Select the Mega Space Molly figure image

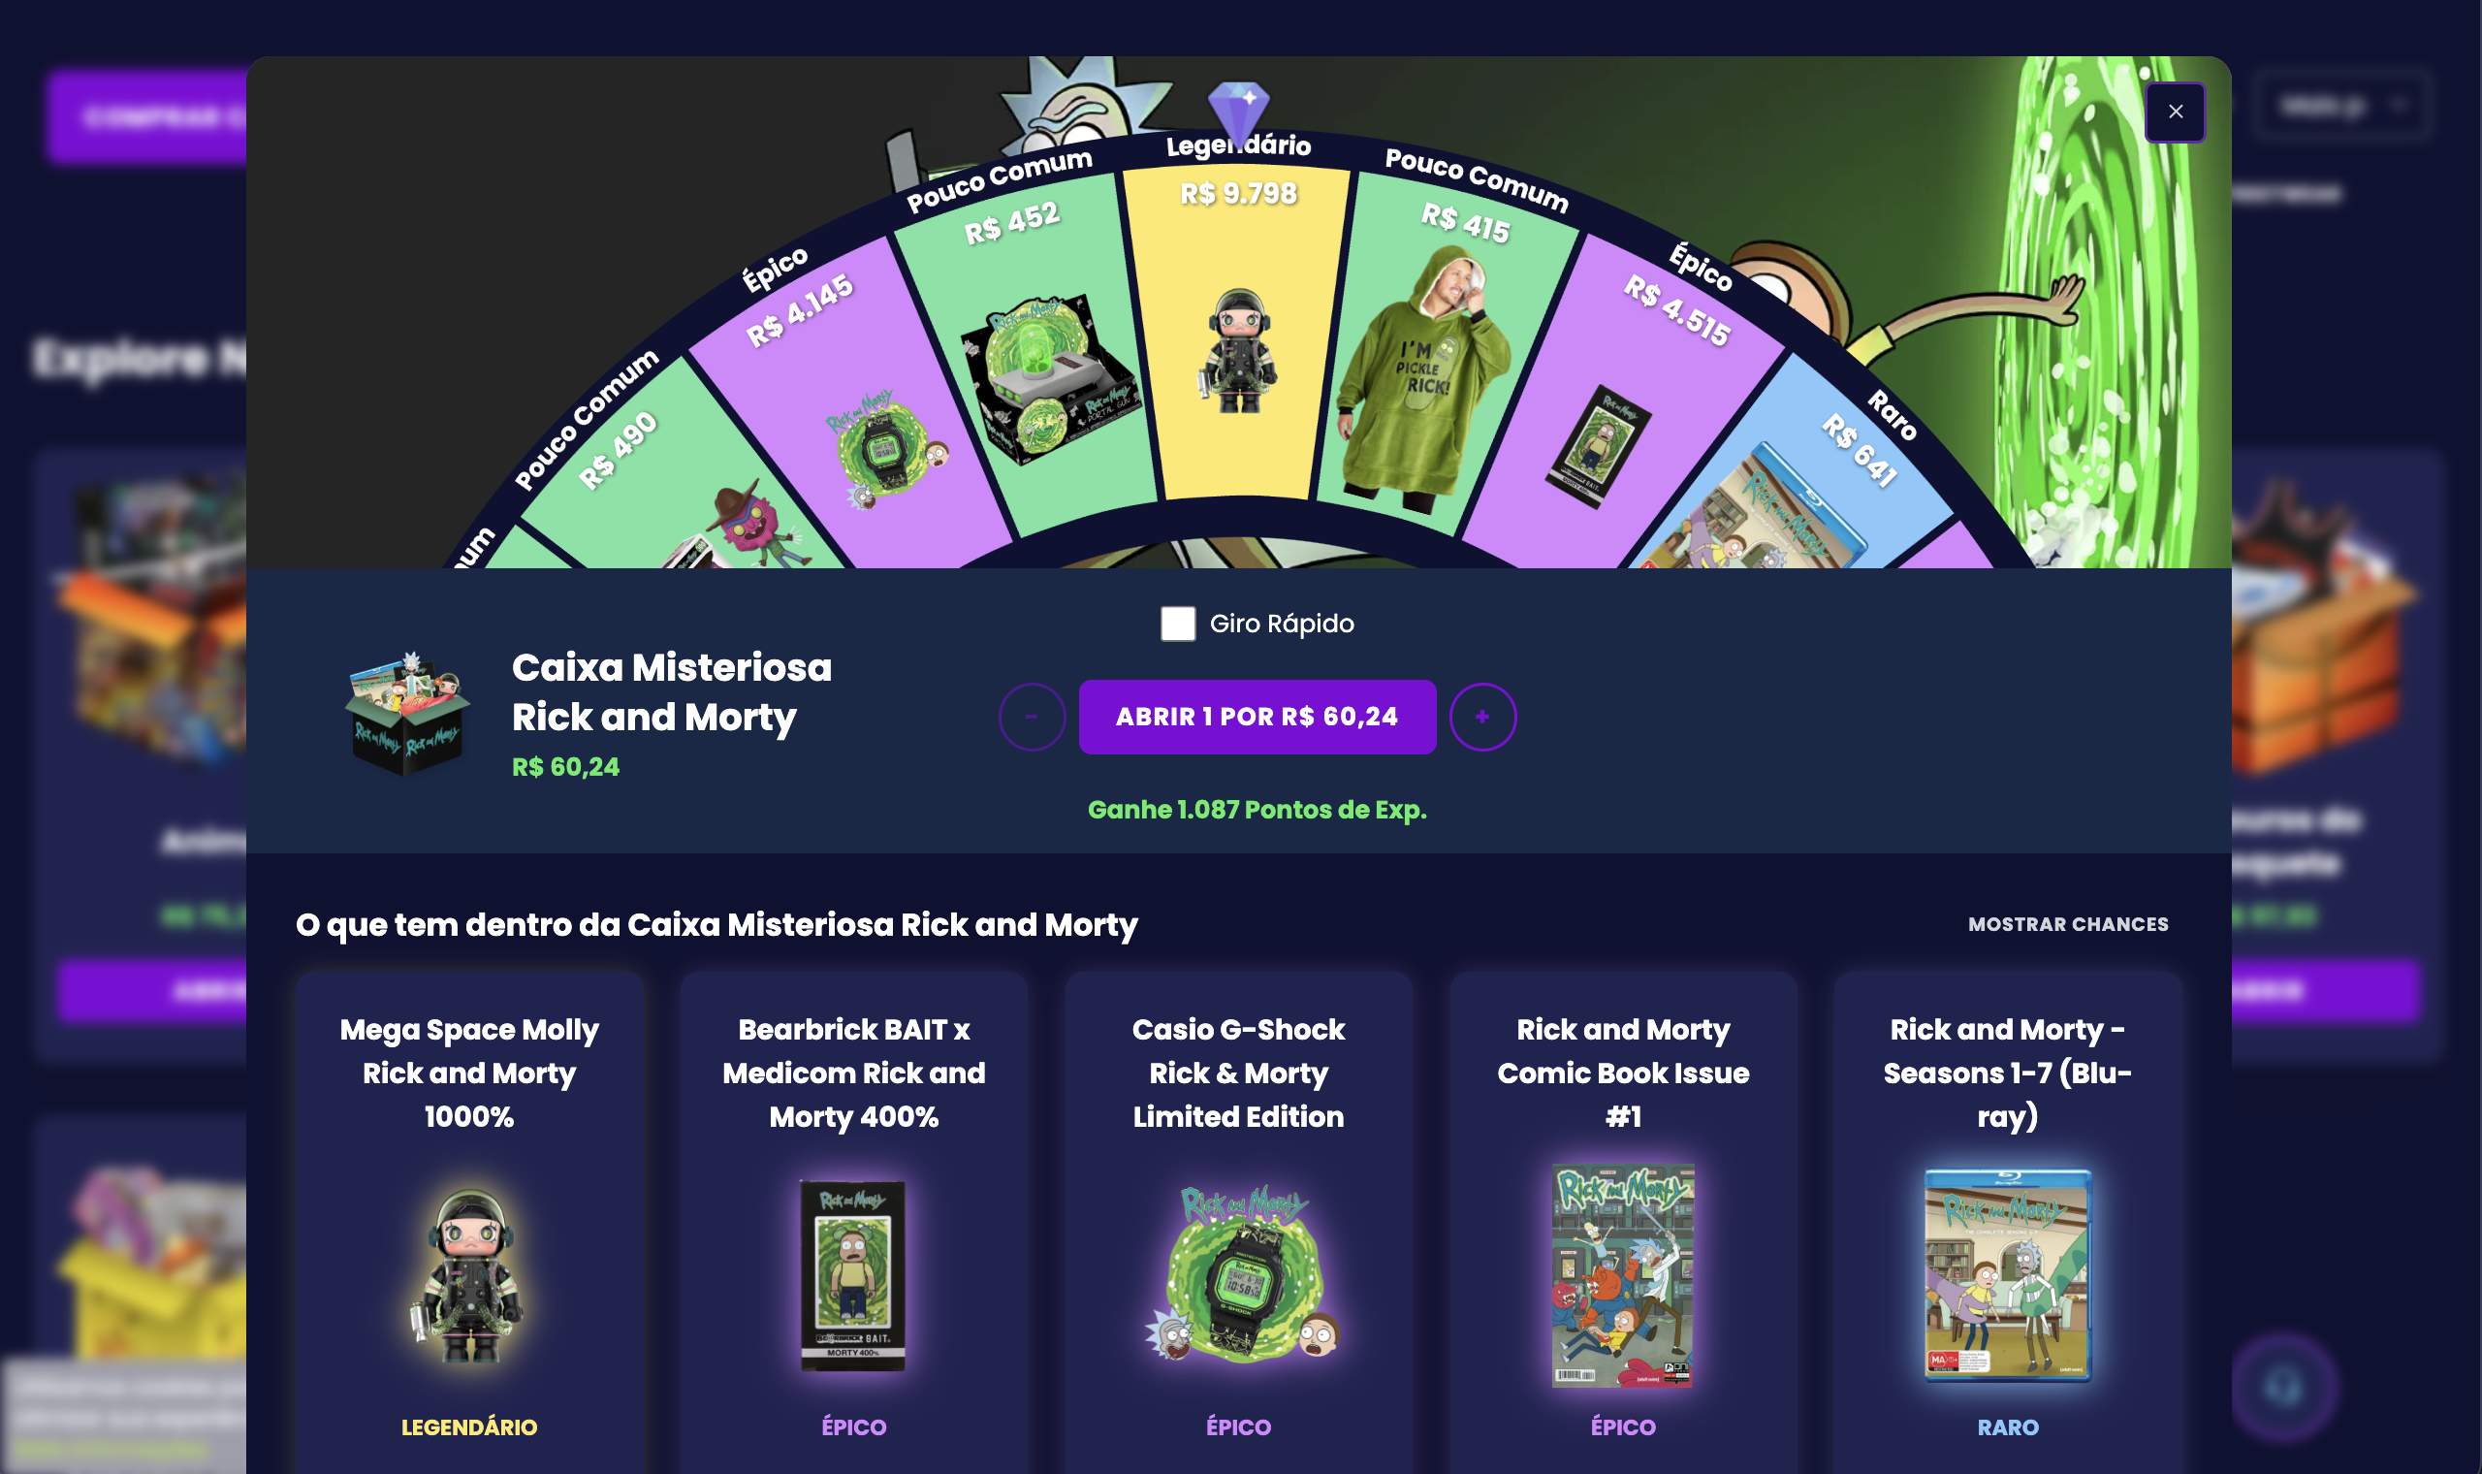click(x=468, y=1275)
